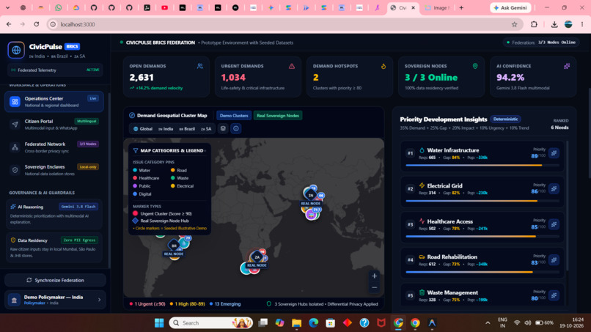Image resolution: width=591 pixels, height=332 pixels.
Task: Toggle Real Sovereign Nodes map layer
Action: tap(278, 116)
